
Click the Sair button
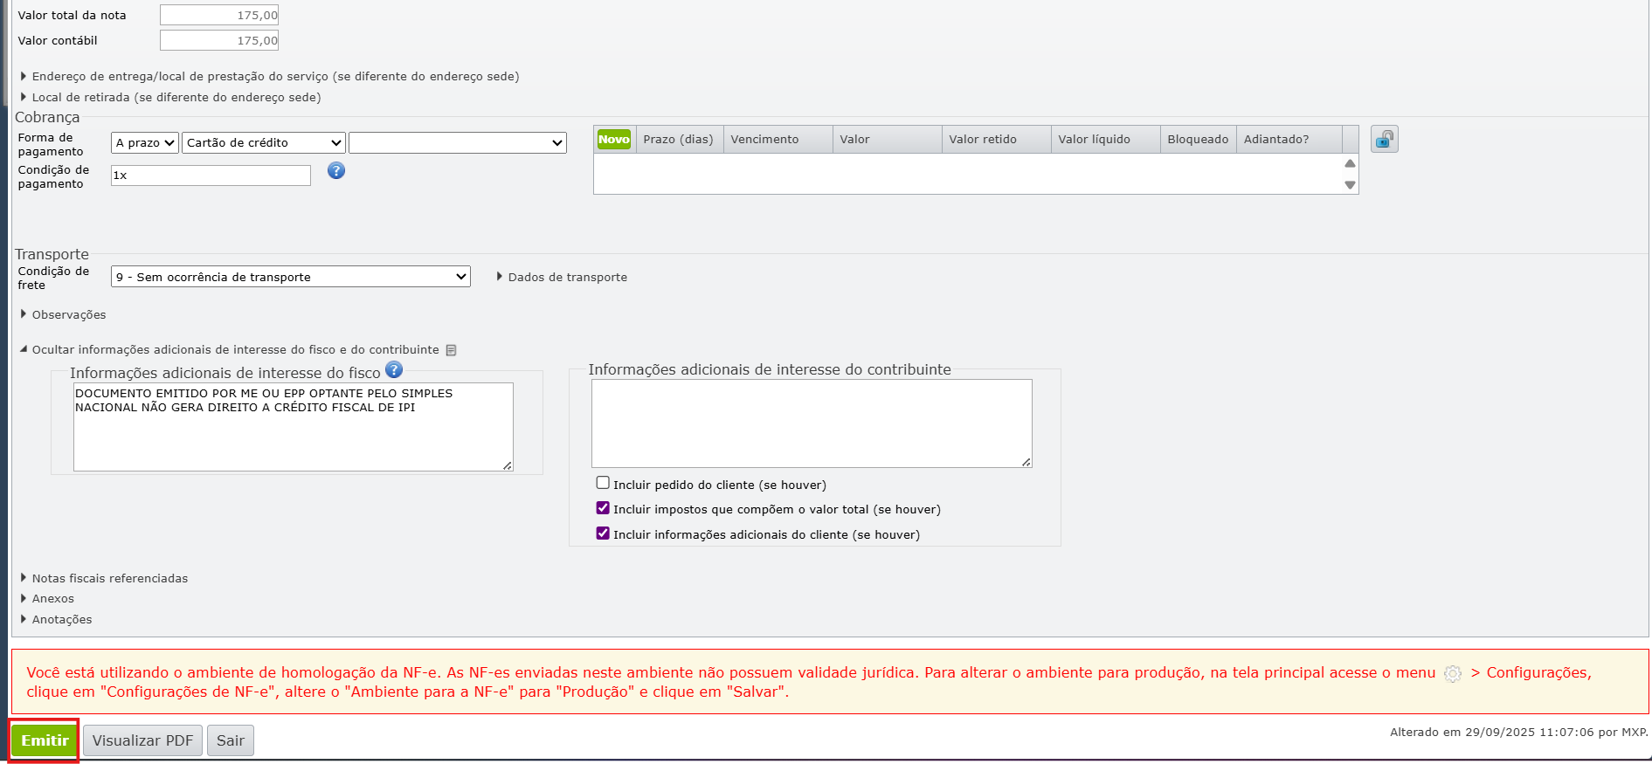pyautogui.click(x=231, y=740)
